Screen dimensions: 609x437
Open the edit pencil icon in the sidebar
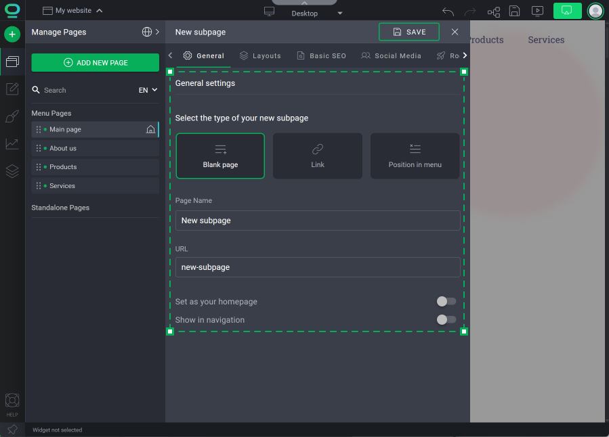click(12, 89)
